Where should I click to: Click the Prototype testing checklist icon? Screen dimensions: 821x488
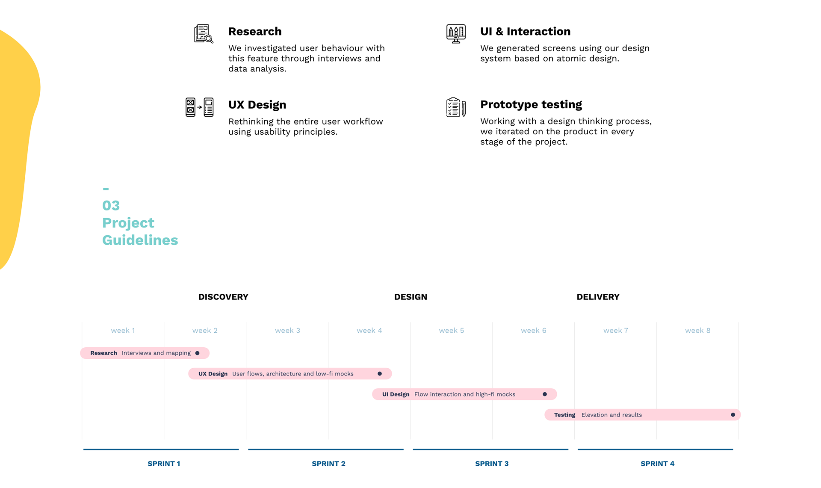tap(456, 107)
